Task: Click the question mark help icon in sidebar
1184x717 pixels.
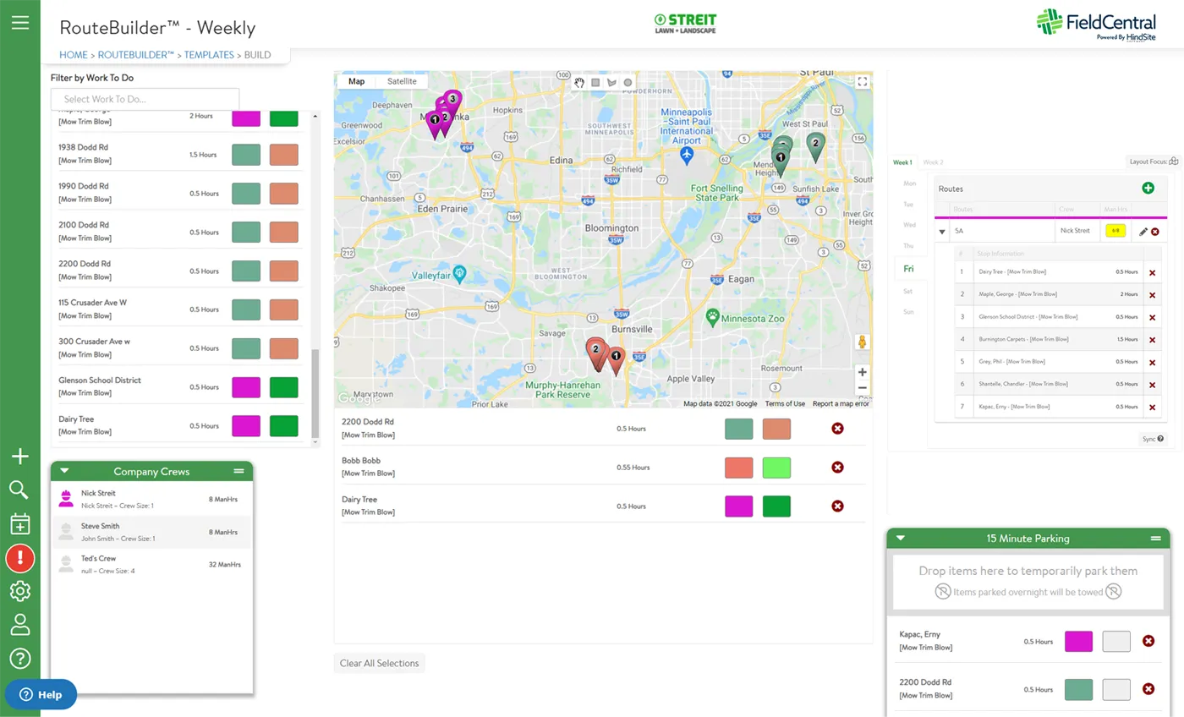Action: click(x=19, y=659)
